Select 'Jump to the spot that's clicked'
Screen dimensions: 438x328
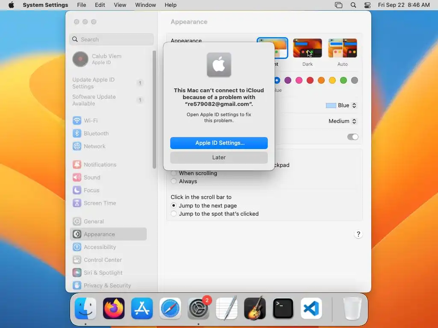click(x=174, y=214)
